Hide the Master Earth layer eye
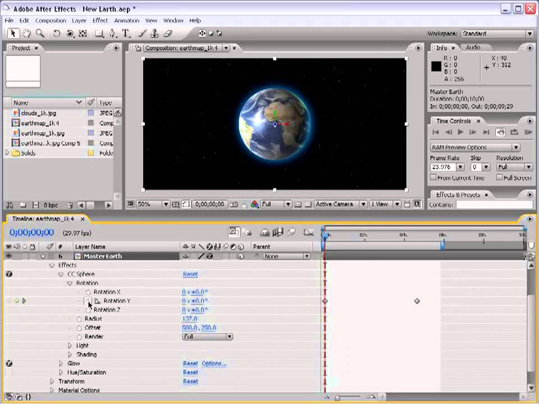 8,256
